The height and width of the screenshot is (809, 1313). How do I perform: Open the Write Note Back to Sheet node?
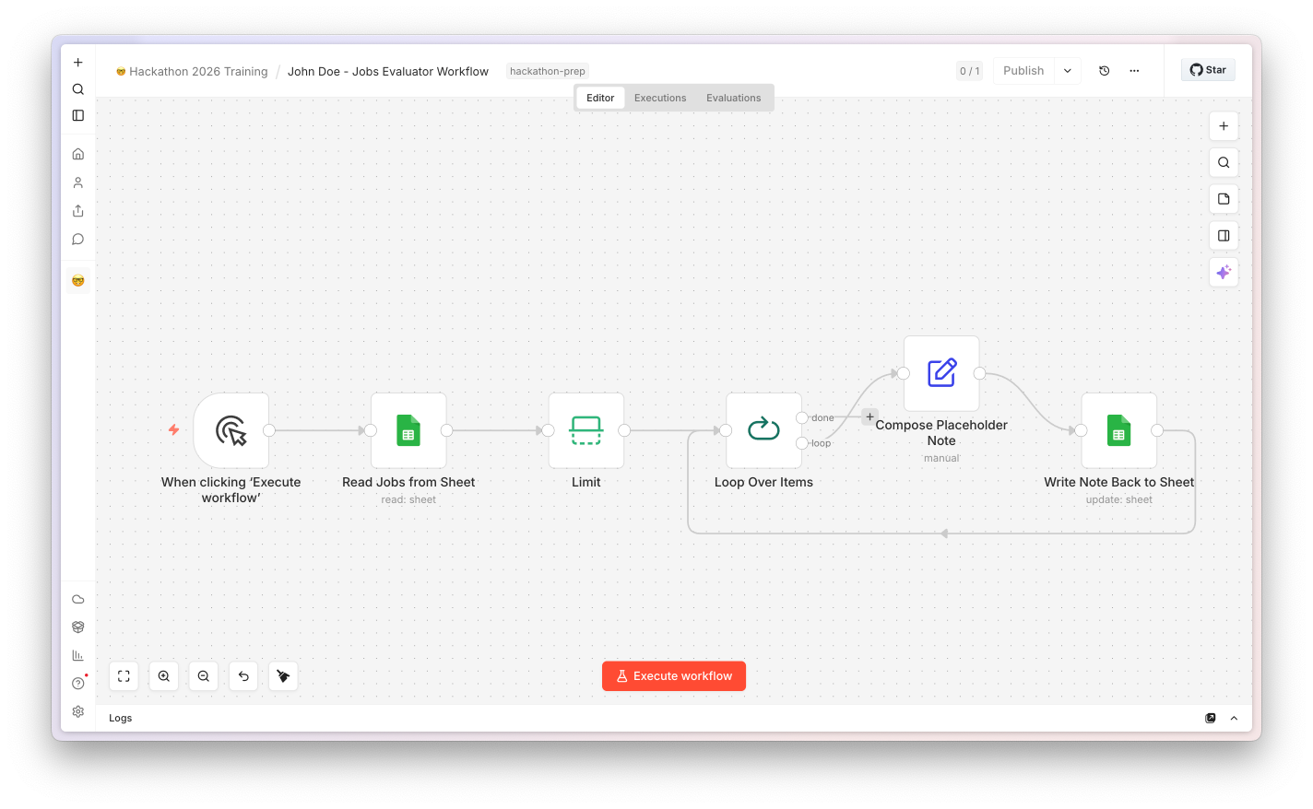(x=1118, y=430)
